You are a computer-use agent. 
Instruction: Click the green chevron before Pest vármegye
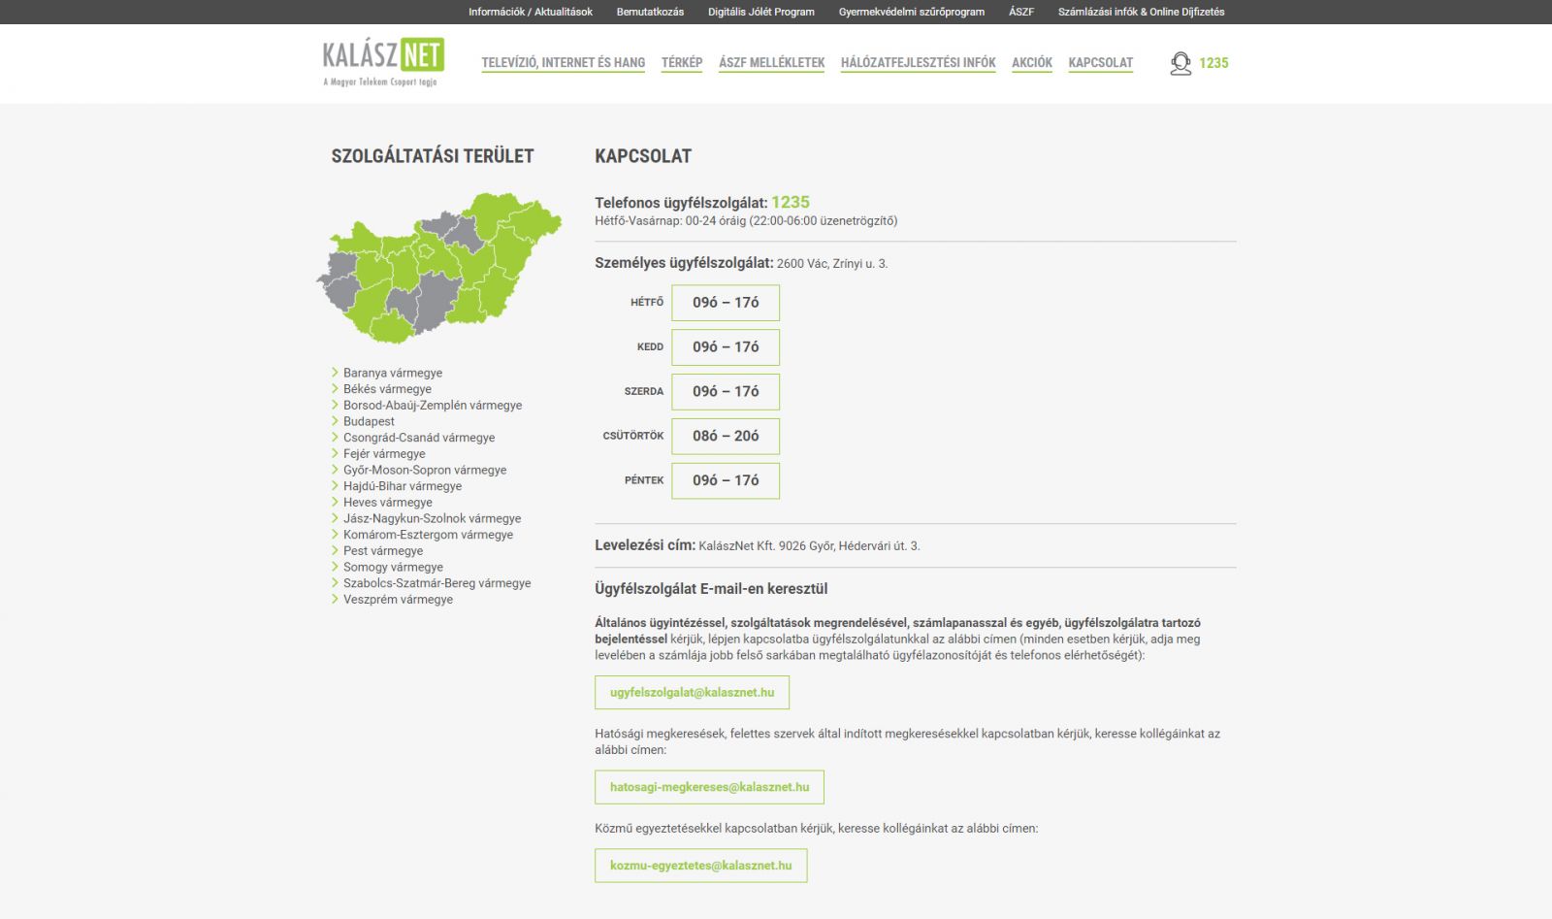pyautogui.click(x=336, y=550)
